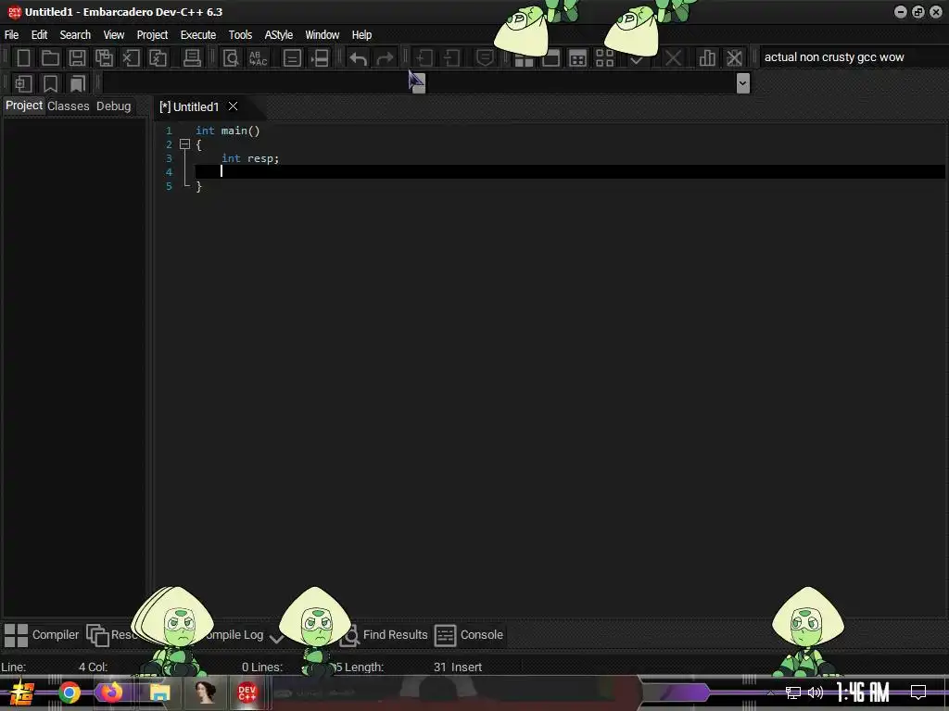Toggle a bookmark via toolbar

[50, 83]
